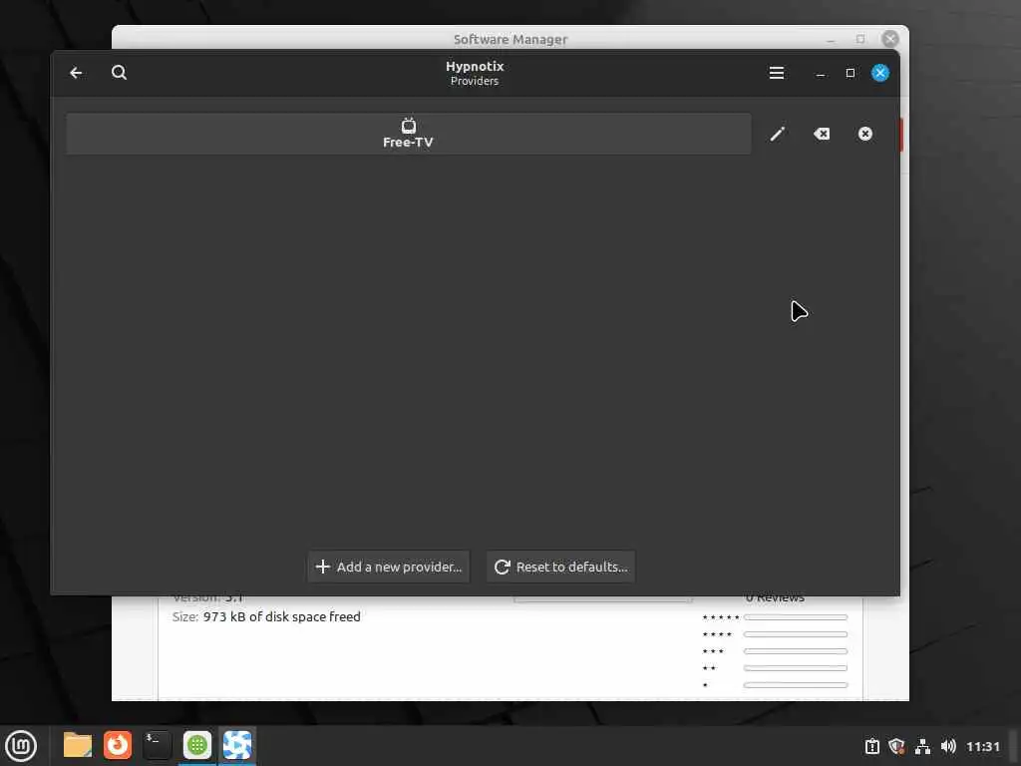Open the update manager tray icon
This screenshot has height=766, width=1021.
[x=871, y=746]
